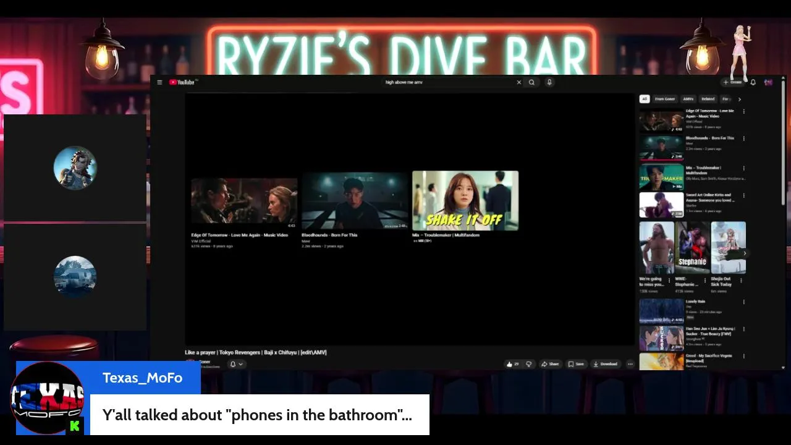Play Edge Of Tomorrow endscreen suggestion thumbnail
The image size is (791, 445).
pyautogui.click(x=244, y=201)
